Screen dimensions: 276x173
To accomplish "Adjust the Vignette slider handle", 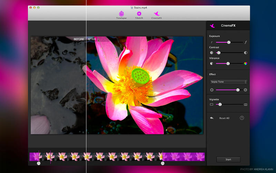I will (x=220, y=104).
